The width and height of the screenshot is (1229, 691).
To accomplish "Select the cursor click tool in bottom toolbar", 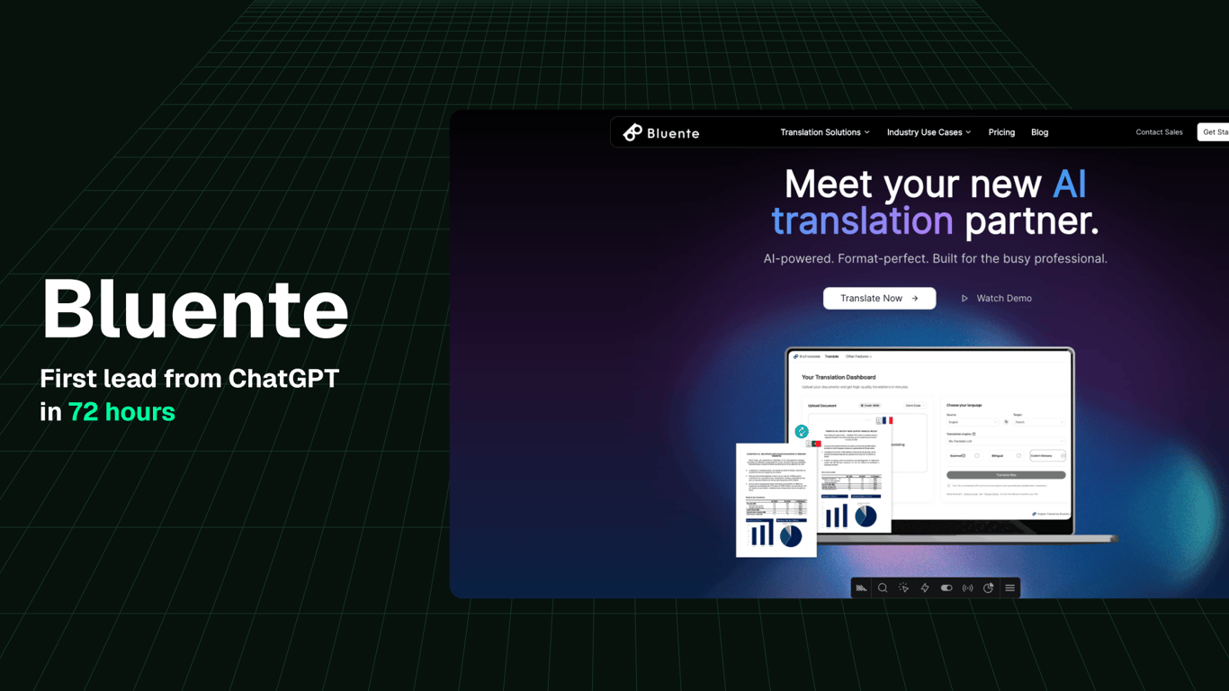I will click(903, 588).
